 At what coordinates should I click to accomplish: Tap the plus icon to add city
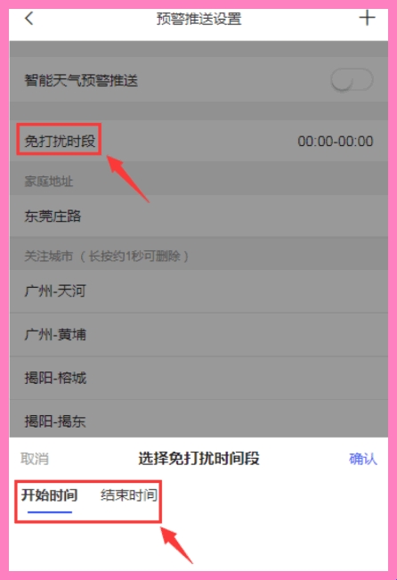pyautogui.click(x=367, y=18)
